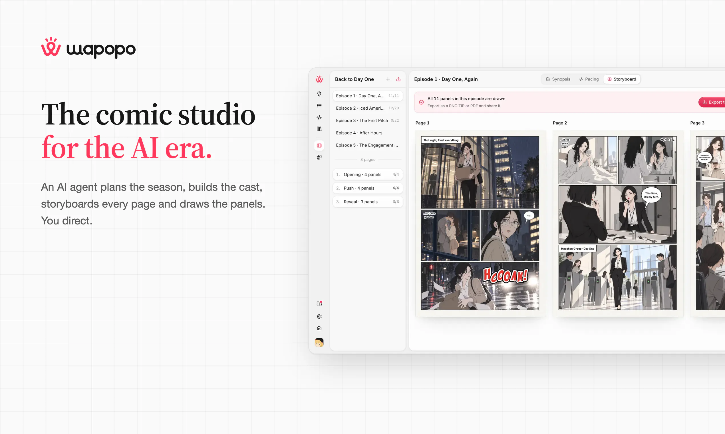Viewport: 725px width, 434px height.
Task: Click the 'My first day' mirror panel
Action: pos(647,160)
